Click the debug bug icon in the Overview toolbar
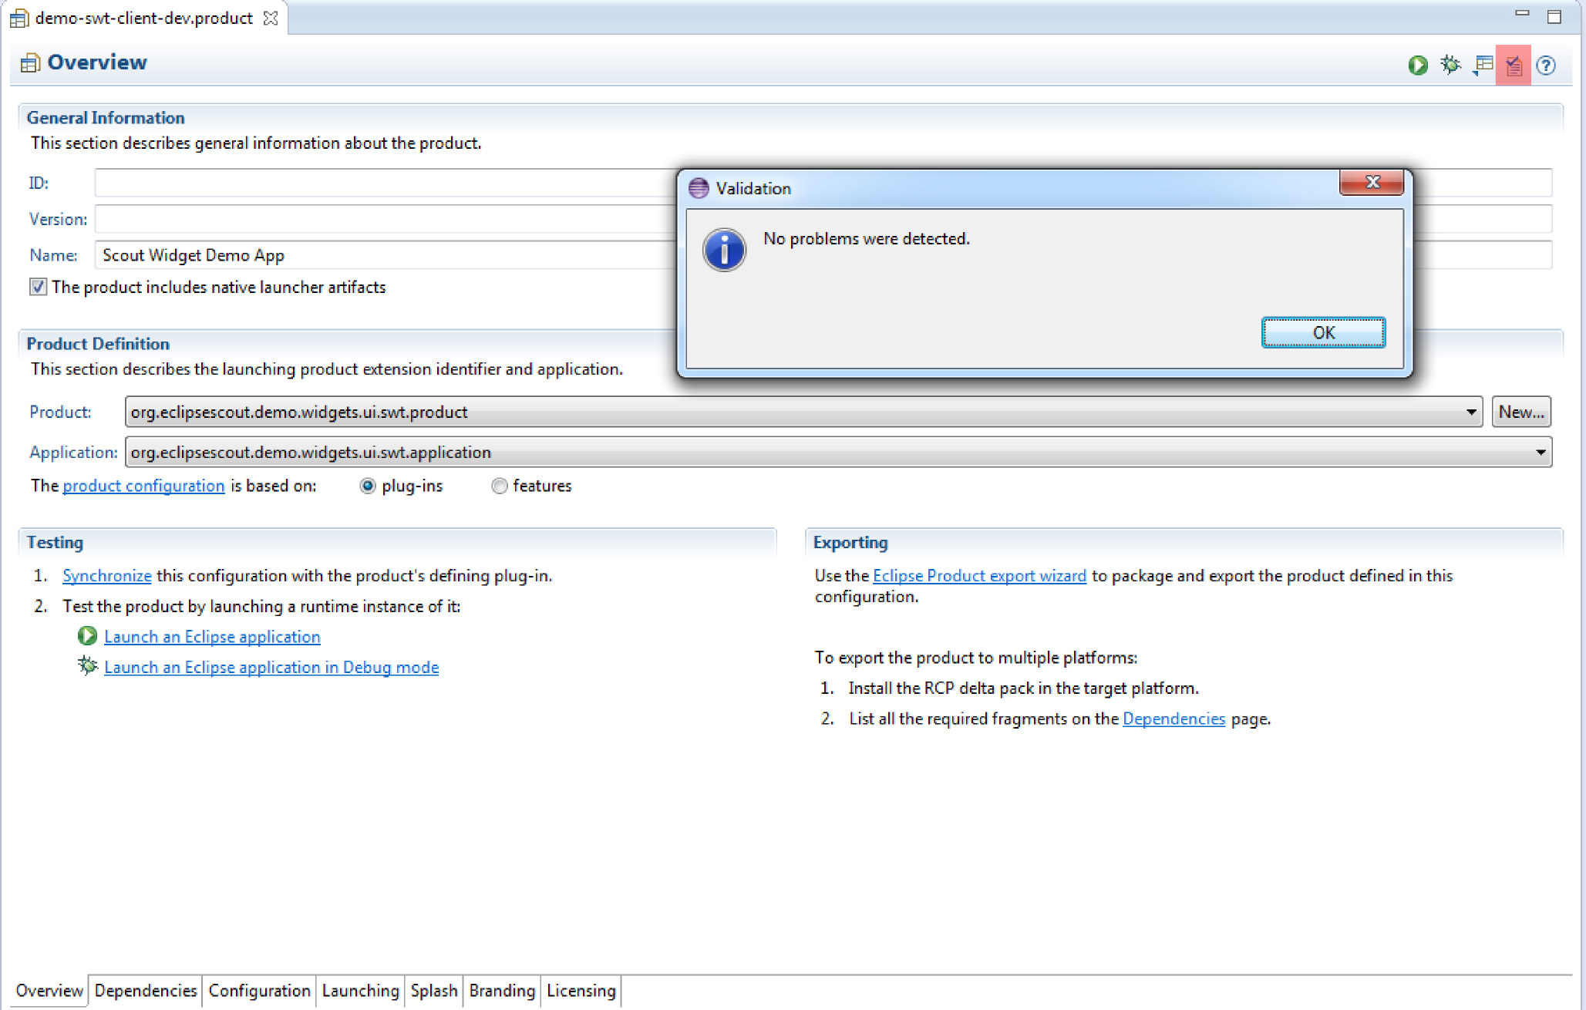This screenshot has width=1586, height=1010. (1450, 65)
